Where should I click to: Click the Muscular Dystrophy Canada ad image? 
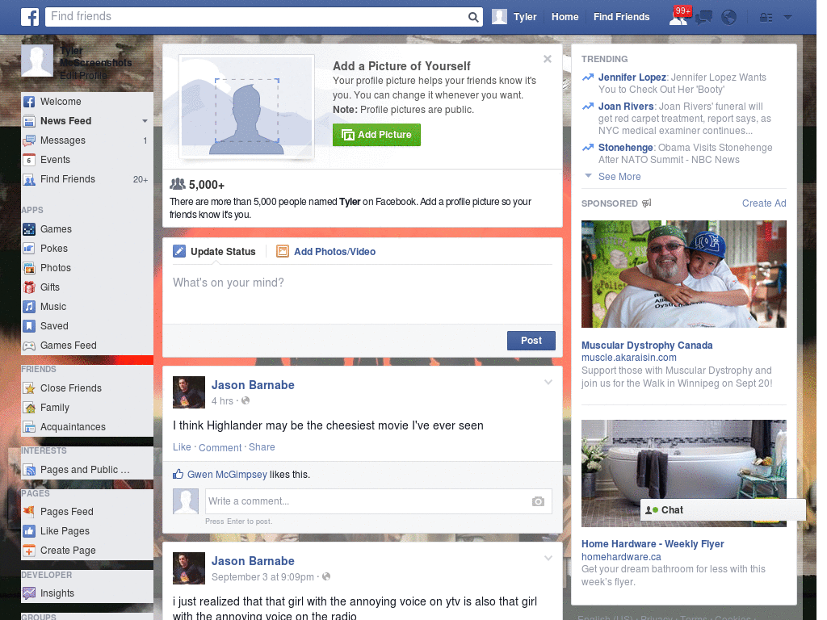pyautogui.click(x=683, y=274)
